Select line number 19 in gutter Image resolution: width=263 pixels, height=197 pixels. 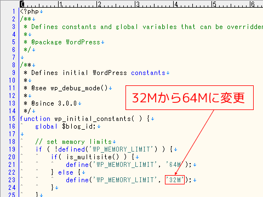click(x=12, y=149)
